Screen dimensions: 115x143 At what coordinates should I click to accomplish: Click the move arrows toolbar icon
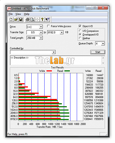(x=37, y=19)
